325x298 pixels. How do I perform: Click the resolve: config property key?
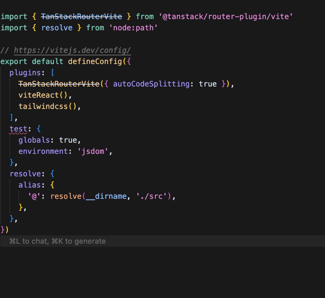[x=25, y=174]
